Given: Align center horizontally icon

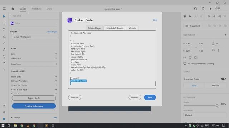Looking at the screenshot, I should pos(214,16).
